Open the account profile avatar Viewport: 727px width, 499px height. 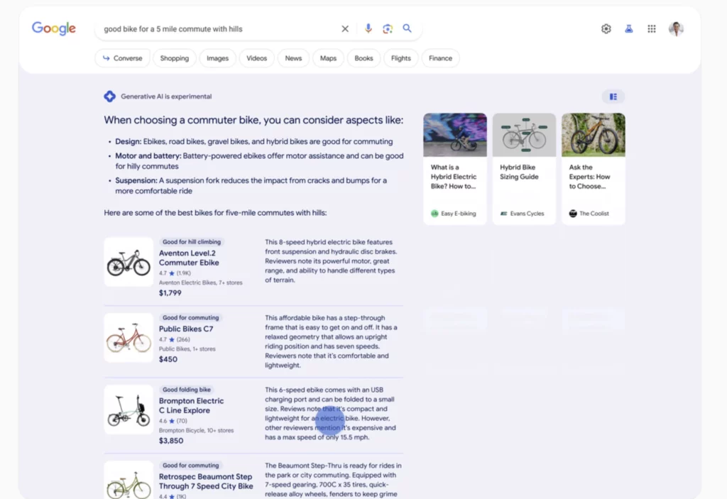point(676,29)
